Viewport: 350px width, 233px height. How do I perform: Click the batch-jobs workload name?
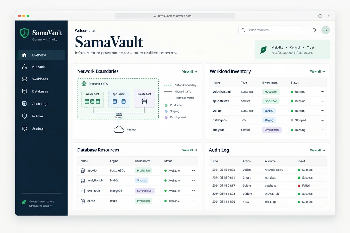220,120
